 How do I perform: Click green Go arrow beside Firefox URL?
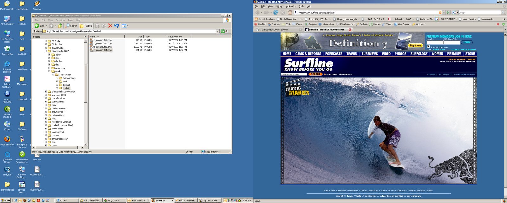(448, 13)
